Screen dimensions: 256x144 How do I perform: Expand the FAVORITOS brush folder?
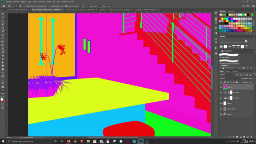220,51
